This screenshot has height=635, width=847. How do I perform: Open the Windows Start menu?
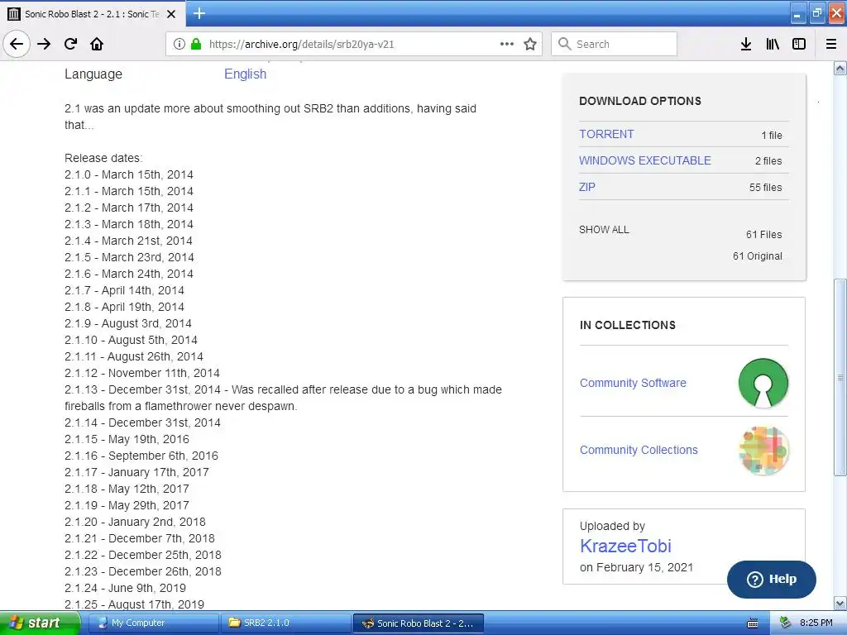(x=40, y=623)
